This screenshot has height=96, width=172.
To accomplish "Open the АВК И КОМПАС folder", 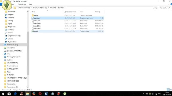I will pos(12,63).
